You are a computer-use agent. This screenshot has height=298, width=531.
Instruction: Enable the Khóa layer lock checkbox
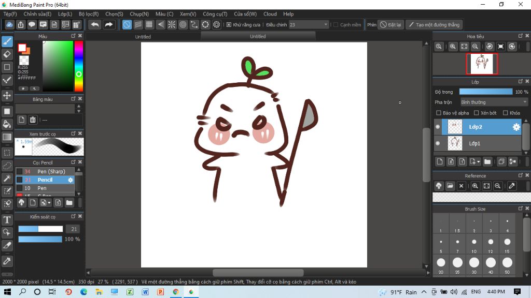tap(505, 113)
